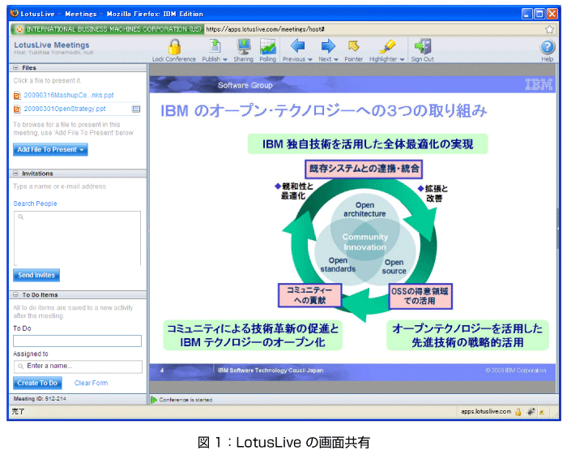The image size is (567, 463).
Task: Collapse the To Do Items panel
Action: point(15,294)
